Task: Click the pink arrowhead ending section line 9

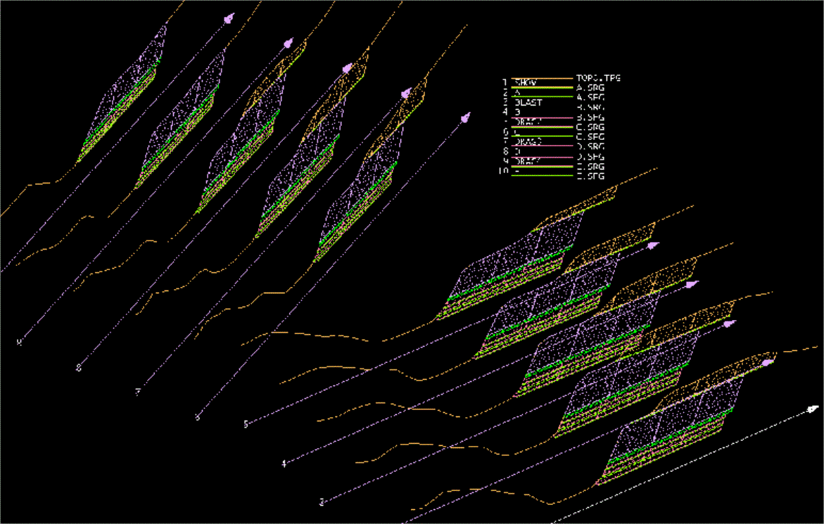Action: (x=229, y=19)
